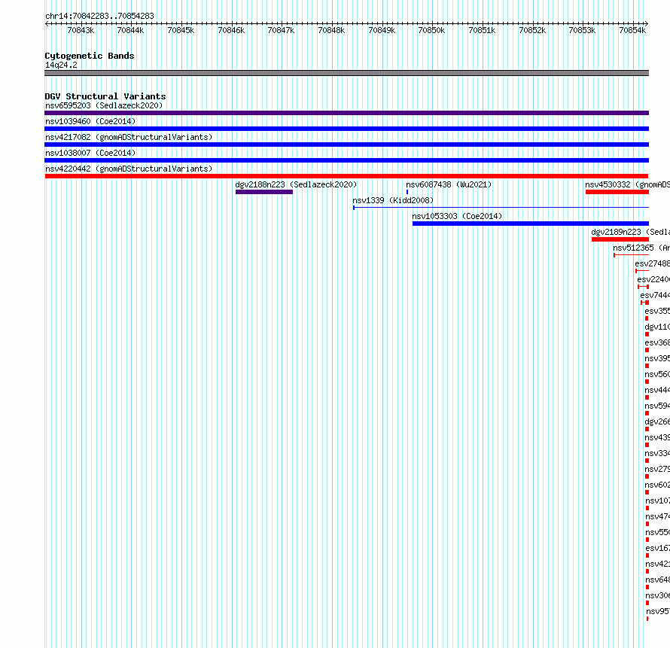Image resolution: width=670 pixels, height=648 pixels.
Task: Click the label starting nsv421
Action: (658, 564)
